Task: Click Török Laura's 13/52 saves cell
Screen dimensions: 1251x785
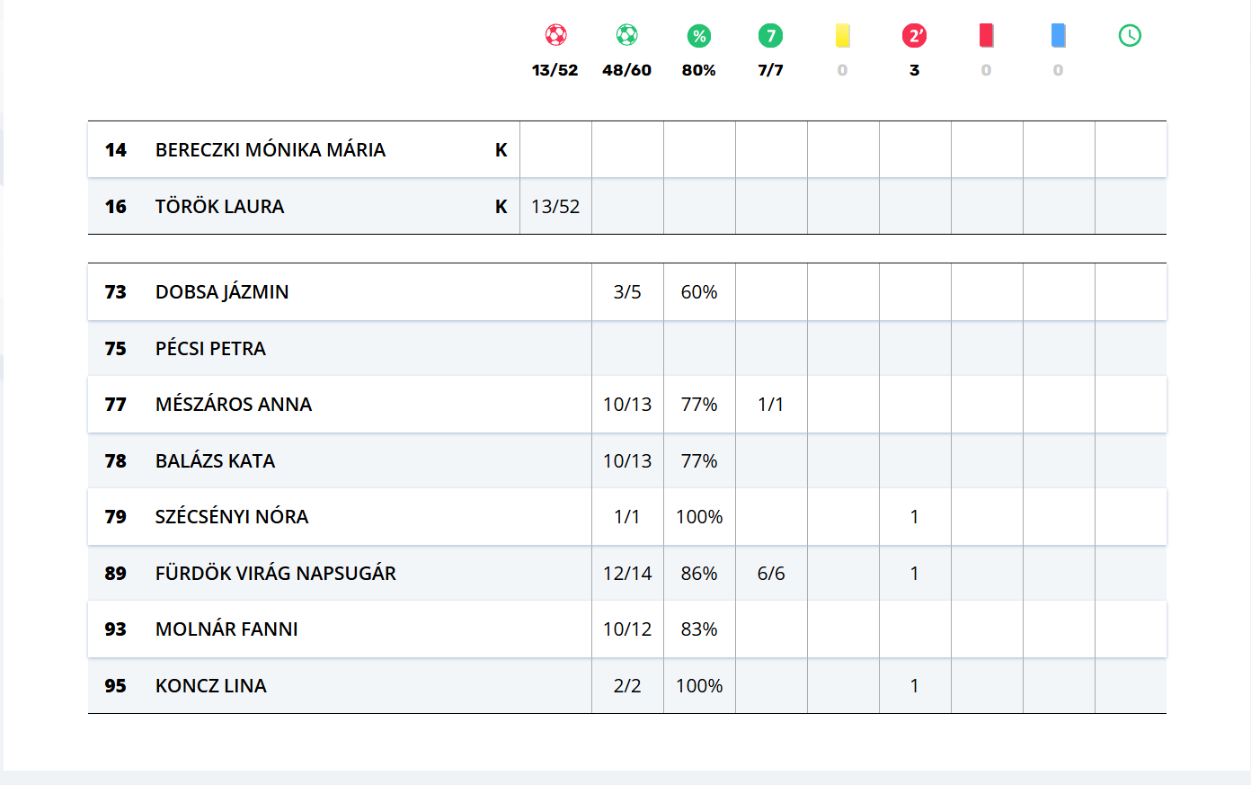Action: (x=555, y=207)
